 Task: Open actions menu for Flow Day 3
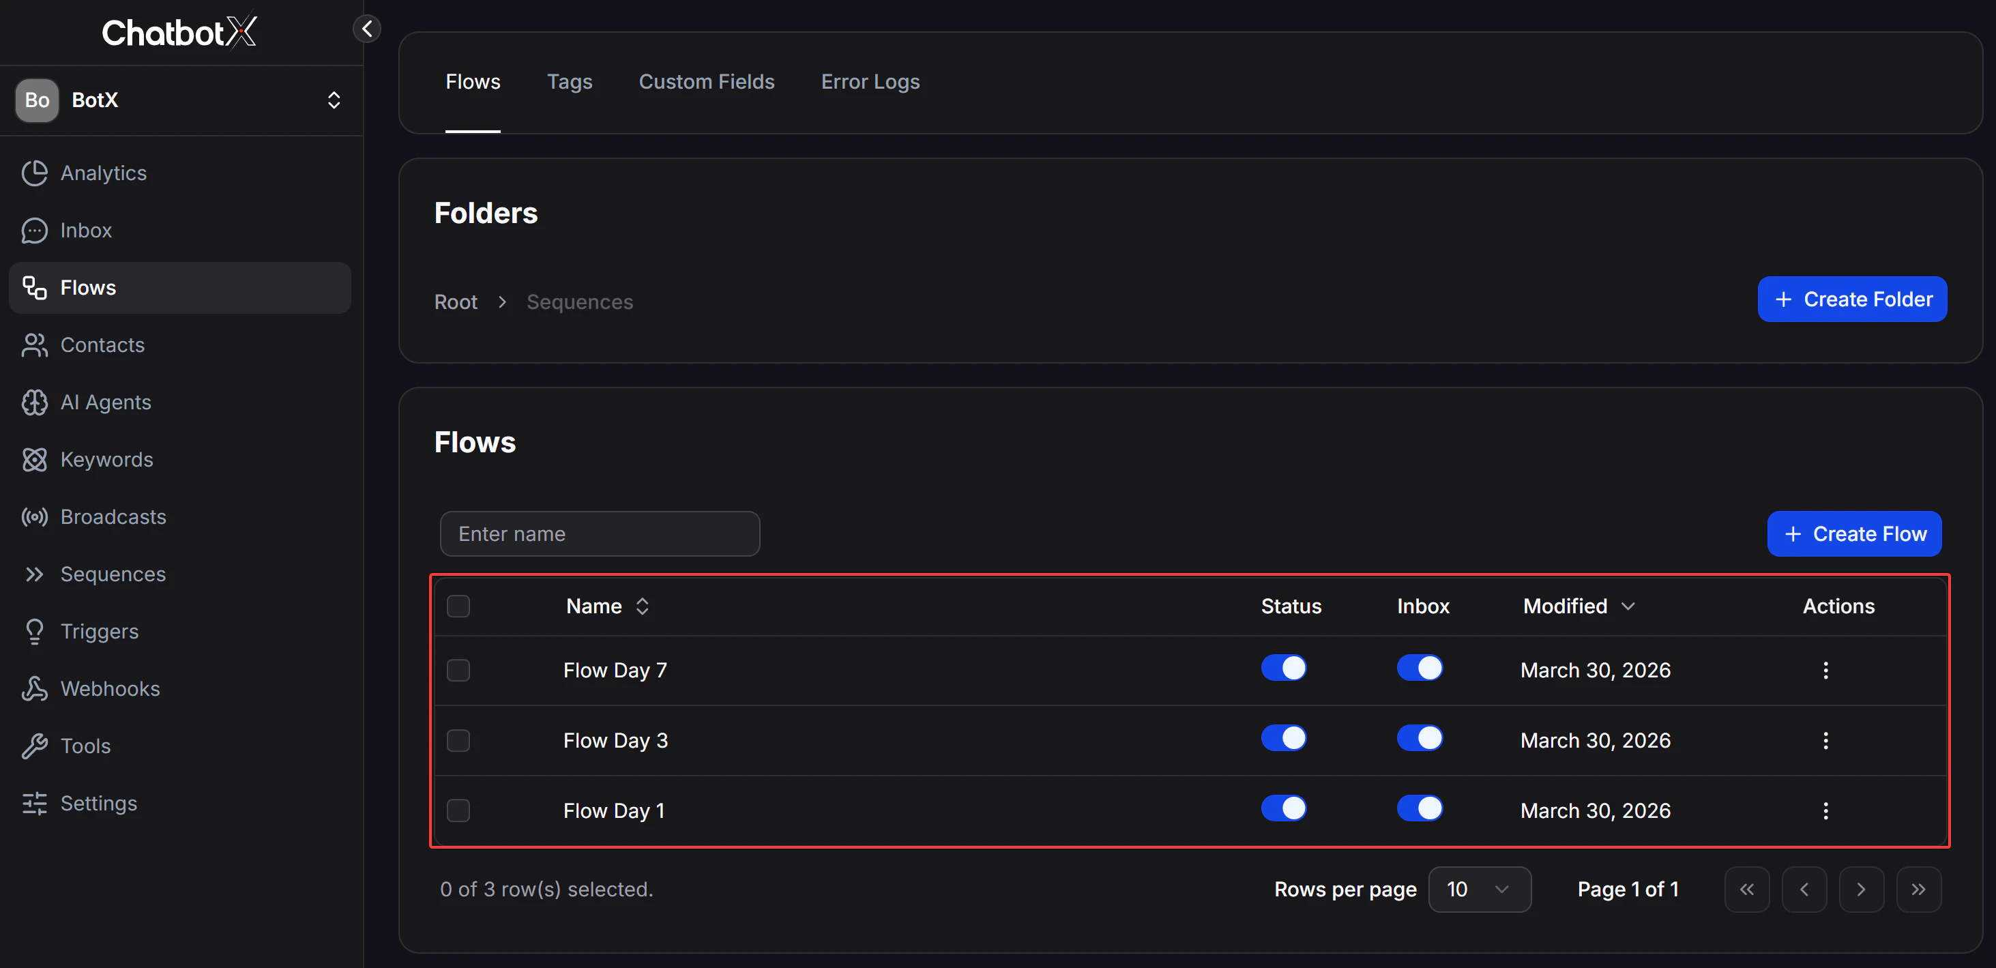tap(1825, 741)
